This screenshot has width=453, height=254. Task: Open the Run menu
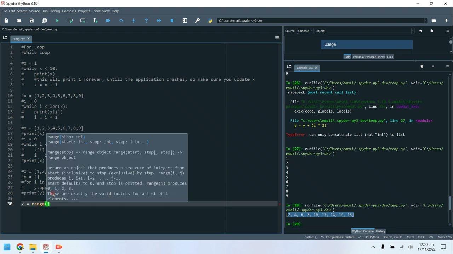point(45,11)
